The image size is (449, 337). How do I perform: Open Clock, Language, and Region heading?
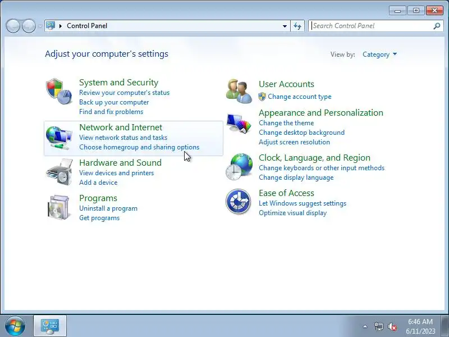[x=314, y=158]
